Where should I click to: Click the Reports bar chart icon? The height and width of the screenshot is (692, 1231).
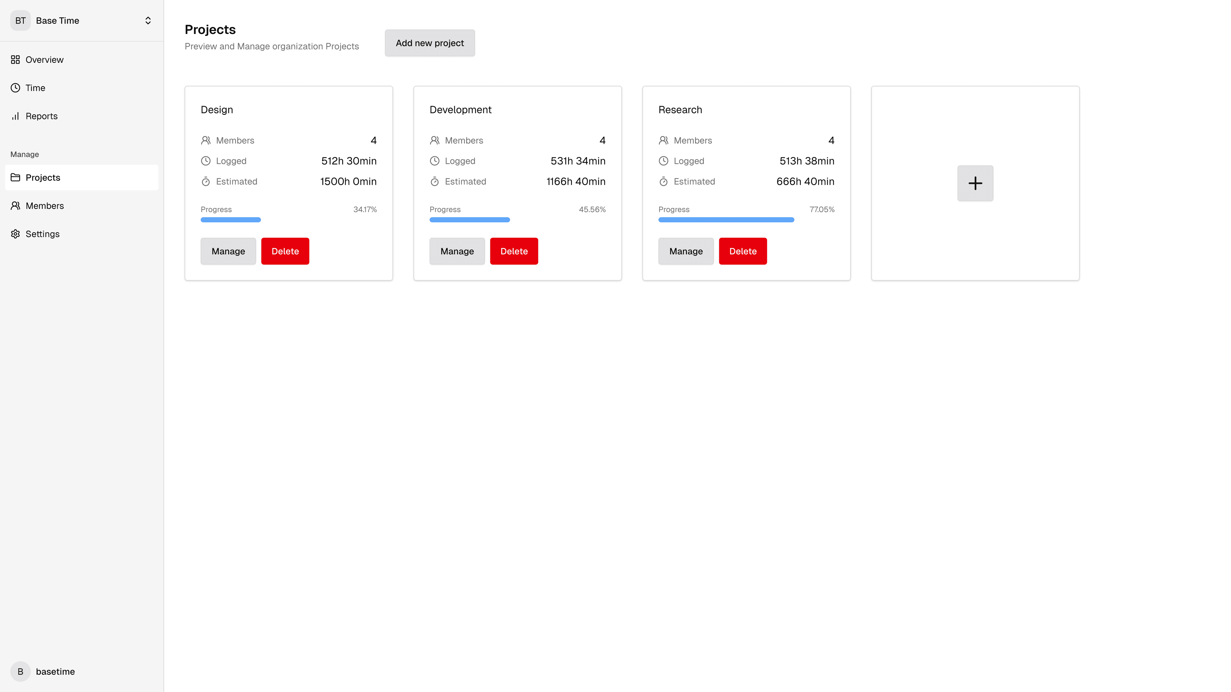(15, 116)
